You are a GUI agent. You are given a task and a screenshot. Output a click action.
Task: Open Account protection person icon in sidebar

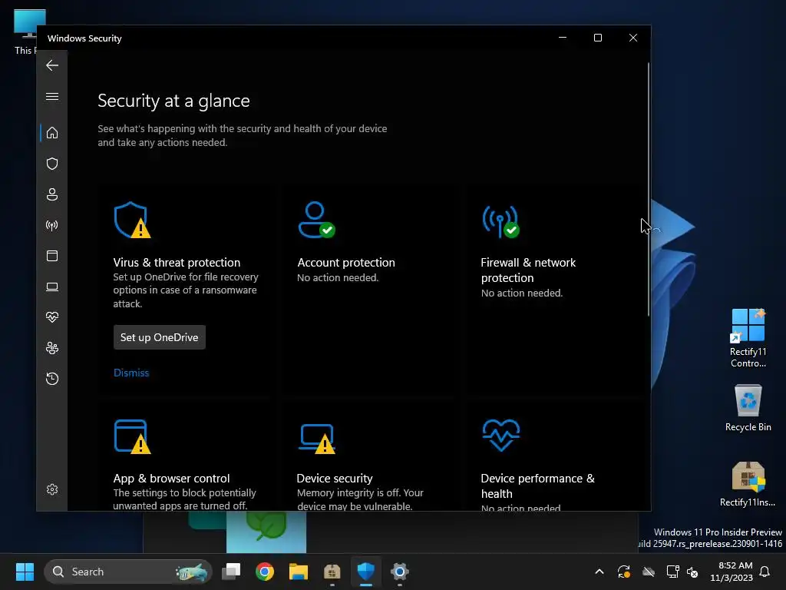coord(52,194)
